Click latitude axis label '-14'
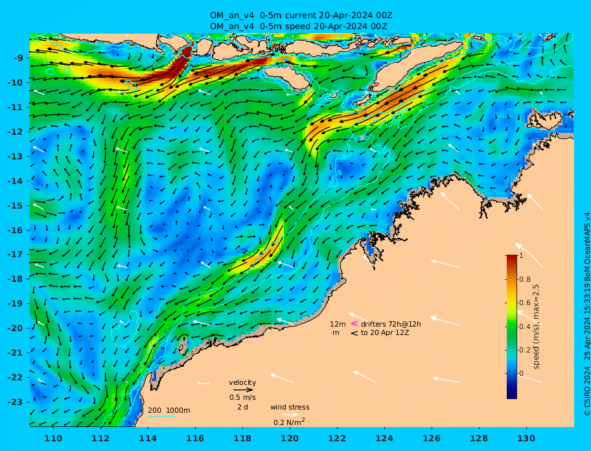Screen dimensions: 591x451 click(x=16, y=181)
